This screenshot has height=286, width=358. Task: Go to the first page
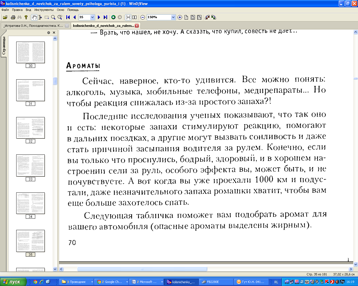pos(68,17)
